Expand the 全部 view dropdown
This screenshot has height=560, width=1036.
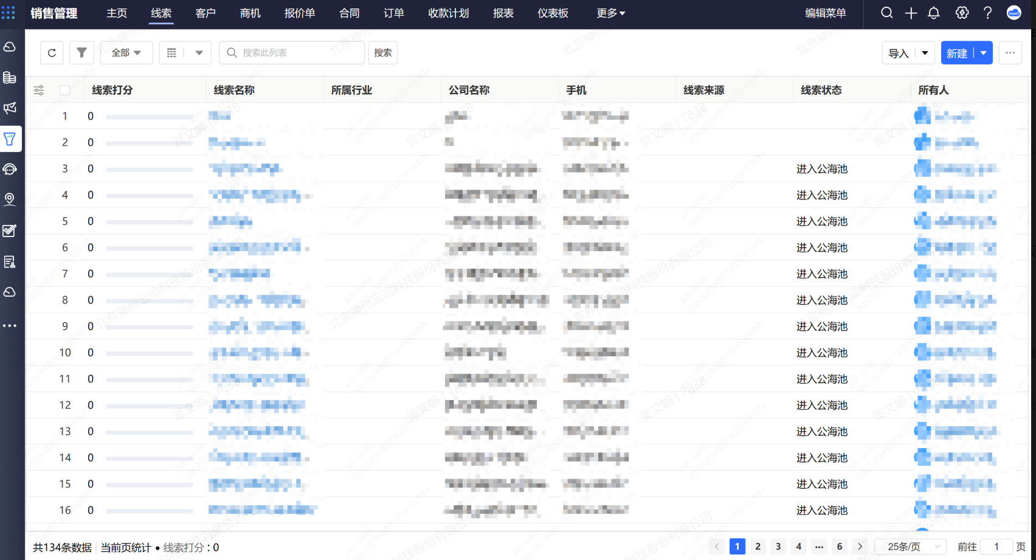pos(126,53)
